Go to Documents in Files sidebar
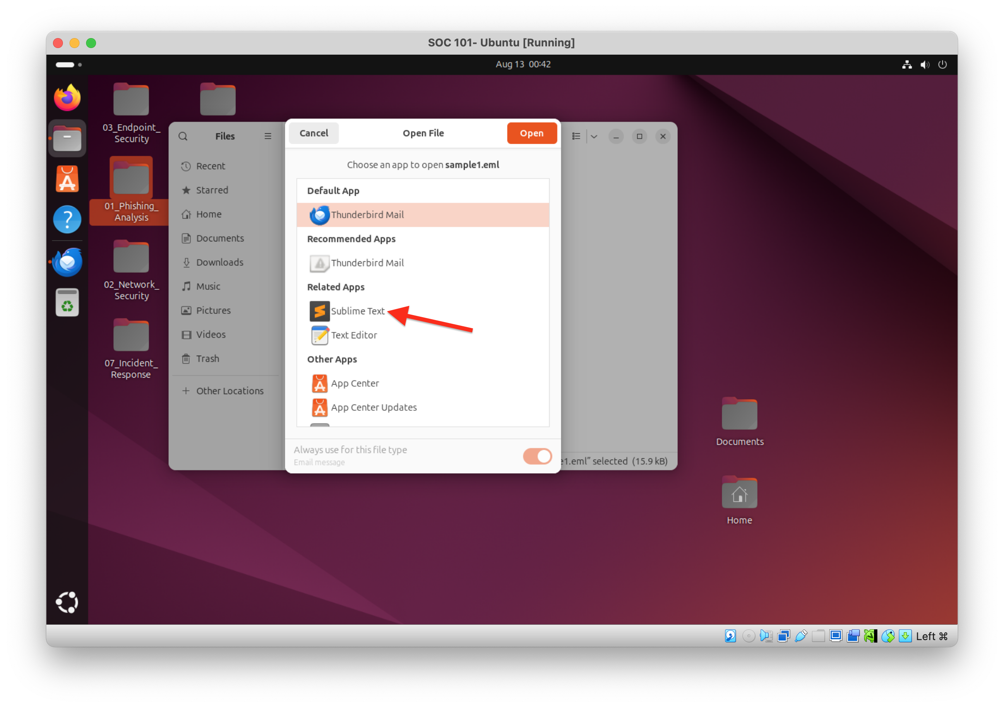1004x708 pixels. [226, 238]
